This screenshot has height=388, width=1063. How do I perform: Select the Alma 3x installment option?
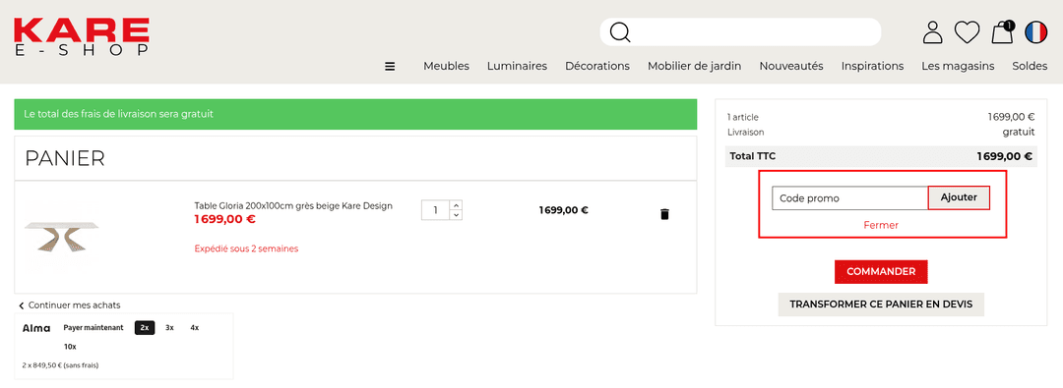click(169, 328)
